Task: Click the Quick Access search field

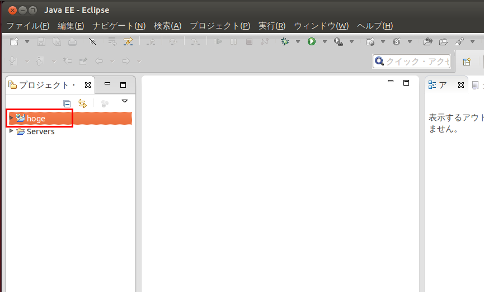Action: (411, 61)
